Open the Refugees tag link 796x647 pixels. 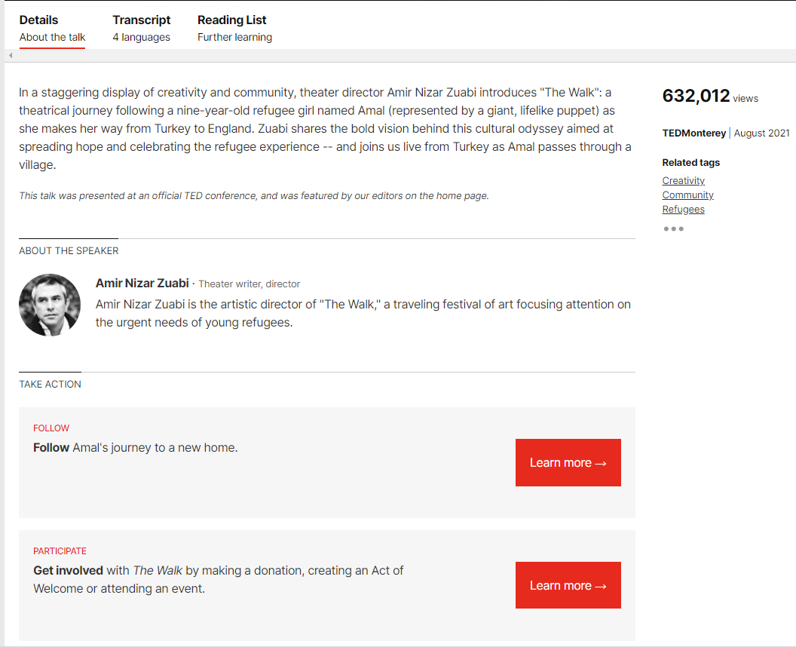683,209
